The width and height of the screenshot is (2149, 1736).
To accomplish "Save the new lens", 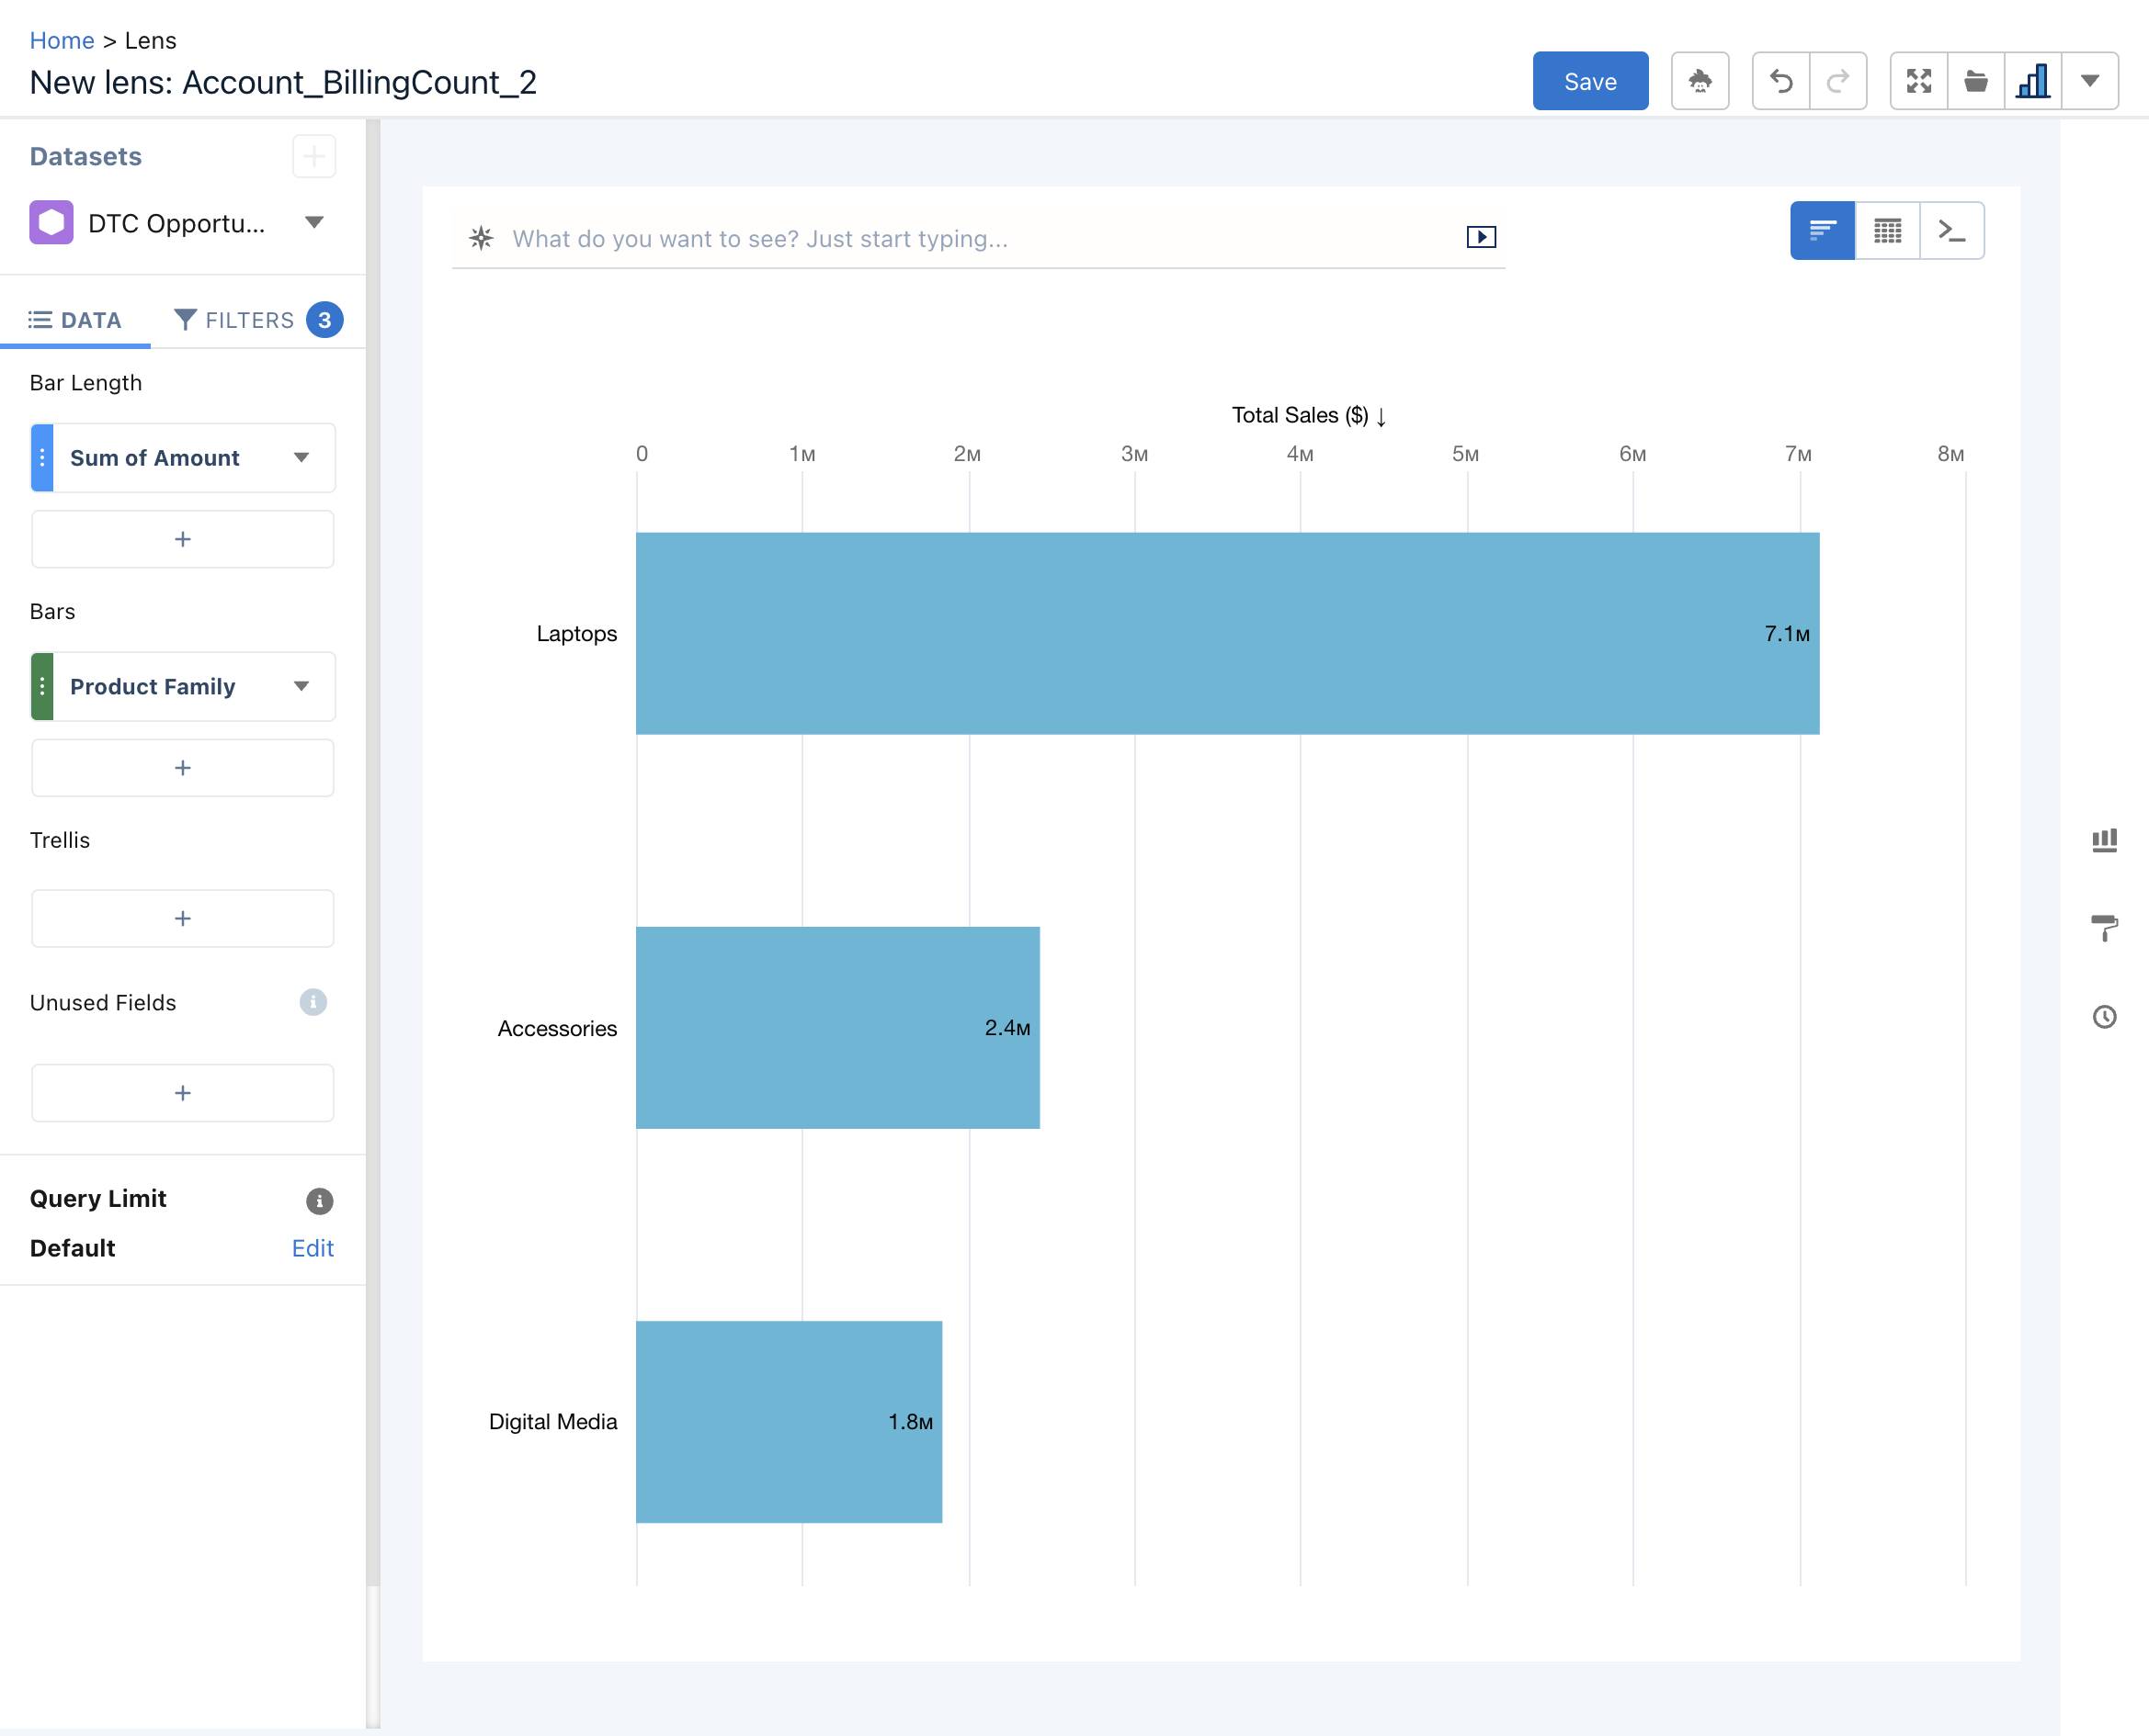I will click(x=1590, y=81).
